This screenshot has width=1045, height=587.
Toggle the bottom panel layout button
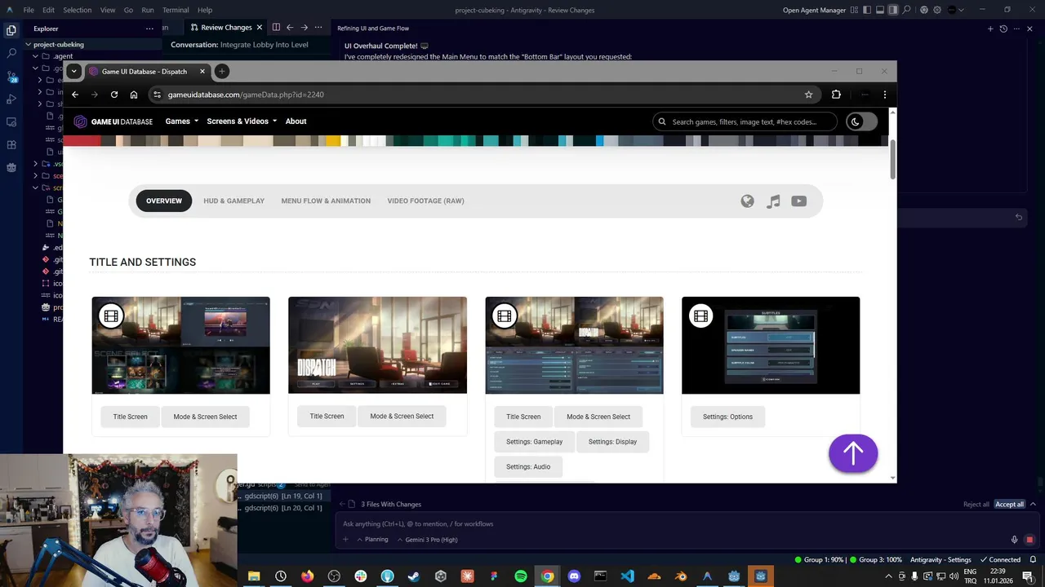(880, 10)
